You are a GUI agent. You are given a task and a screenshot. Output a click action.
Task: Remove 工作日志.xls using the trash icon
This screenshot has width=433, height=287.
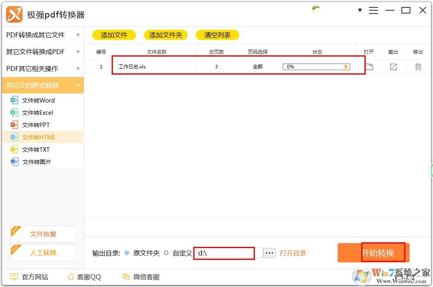click(x=418, y=66)
